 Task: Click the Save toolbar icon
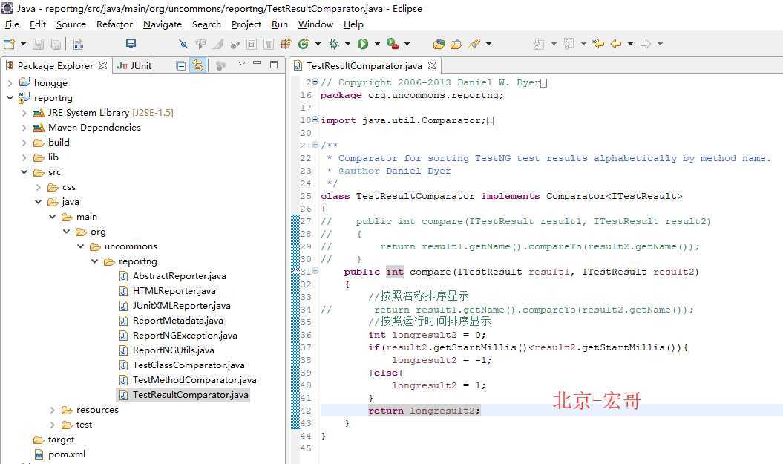click(x=38, y=44)
